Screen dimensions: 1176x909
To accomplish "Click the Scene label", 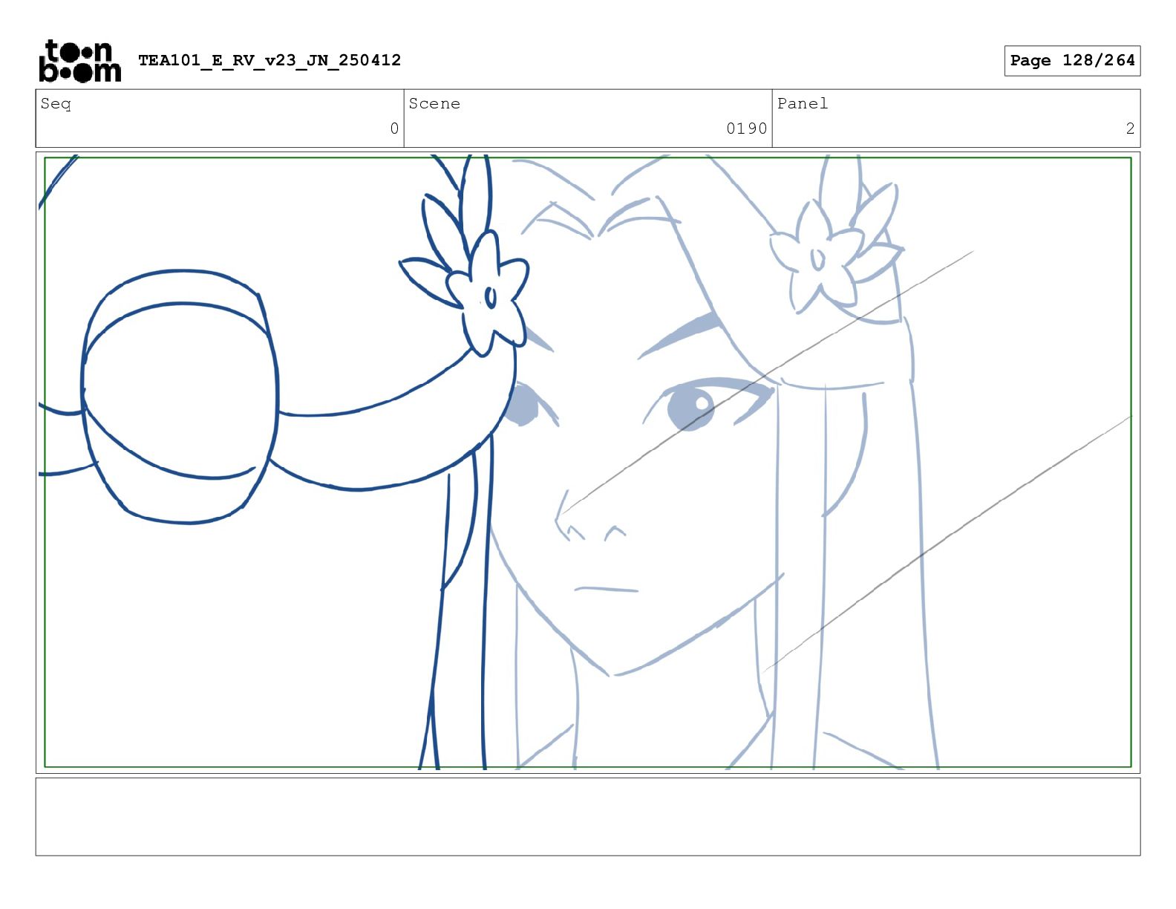I will [434, 104].
